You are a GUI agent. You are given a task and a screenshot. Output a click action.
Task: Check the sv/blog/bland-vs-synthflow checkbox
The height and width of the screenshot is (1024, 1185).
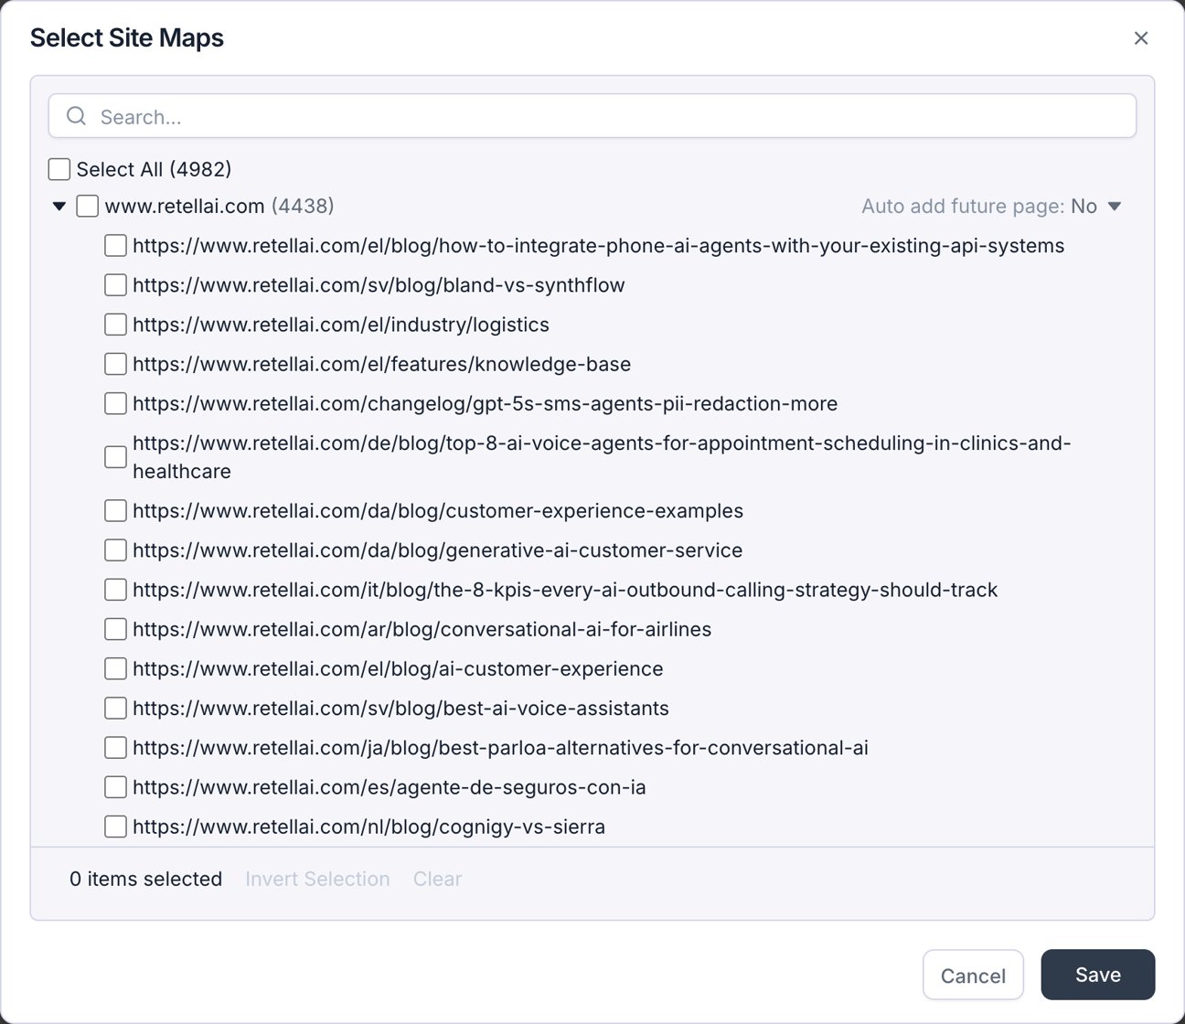pyautogui.click(x=115, y=284)
